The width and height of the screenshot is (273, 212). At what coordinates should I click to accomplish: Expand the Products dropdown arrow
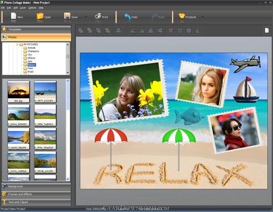coord(202,17)
